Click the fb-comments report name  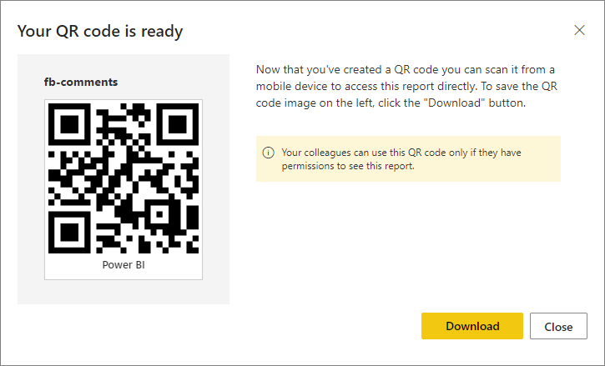[x=81, y=82]
